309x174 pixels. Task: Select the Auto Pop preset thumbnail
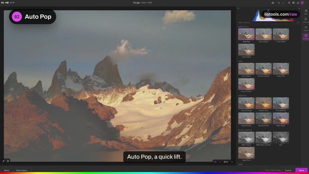click(246, 34)
